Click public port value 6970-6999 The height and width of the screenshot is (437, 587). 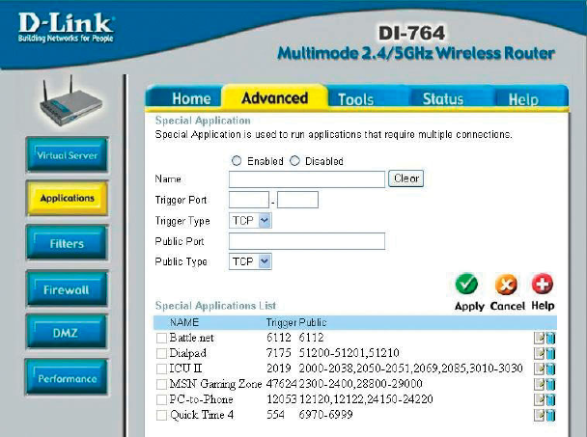coord(325,414)
